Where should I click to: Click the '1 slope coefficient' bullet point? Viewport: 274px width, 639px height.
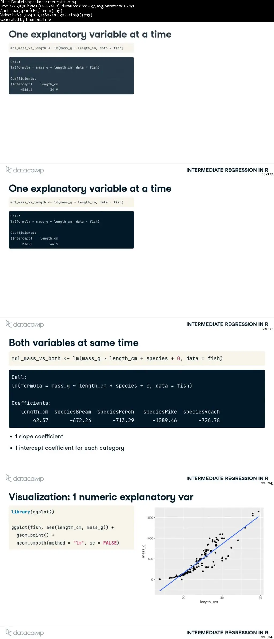39,436
